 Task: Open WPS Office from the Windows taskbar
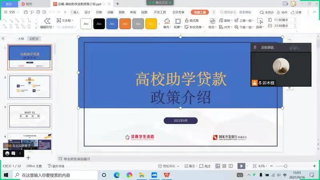coord(167,175)
